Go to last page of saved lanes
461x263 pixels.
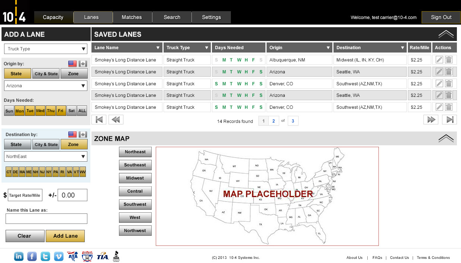[449, 120]
